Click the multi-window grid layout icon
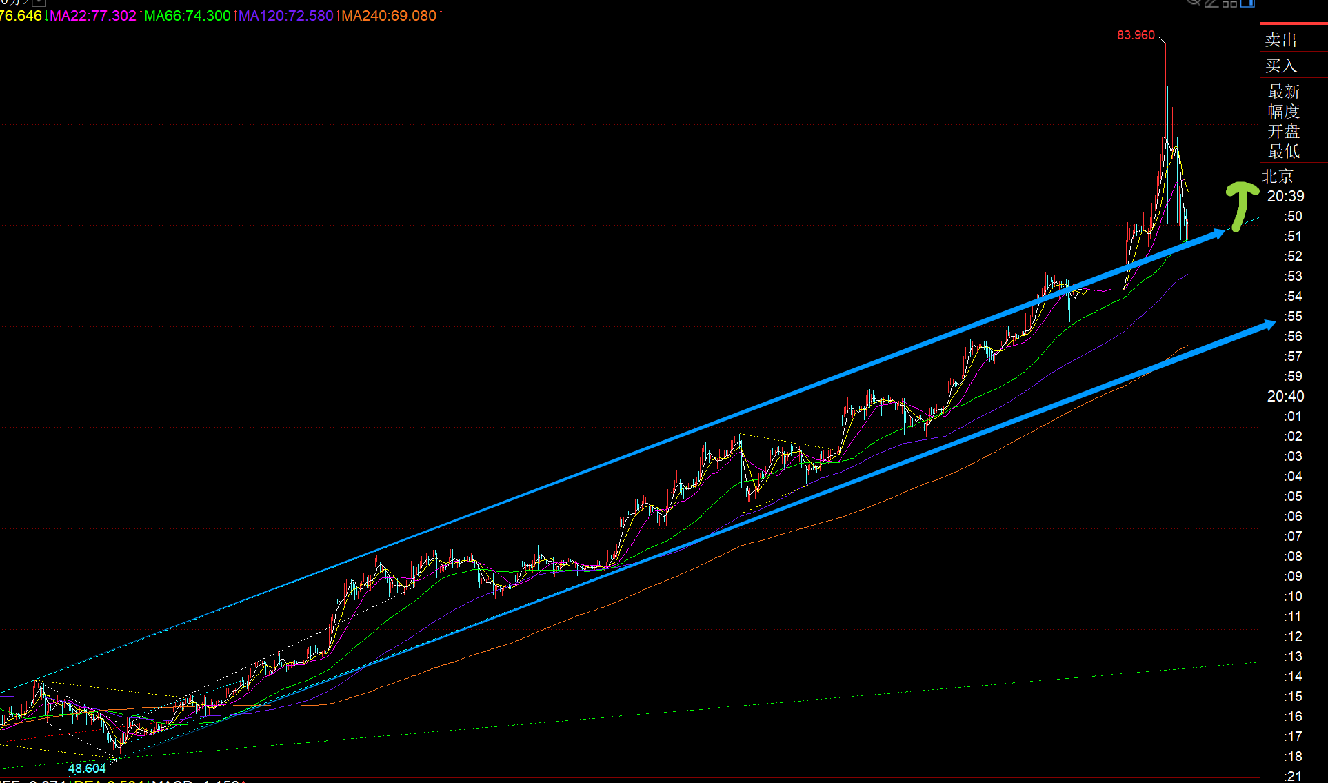Screen dimensions: 1328x783 tap(1230, 3)
